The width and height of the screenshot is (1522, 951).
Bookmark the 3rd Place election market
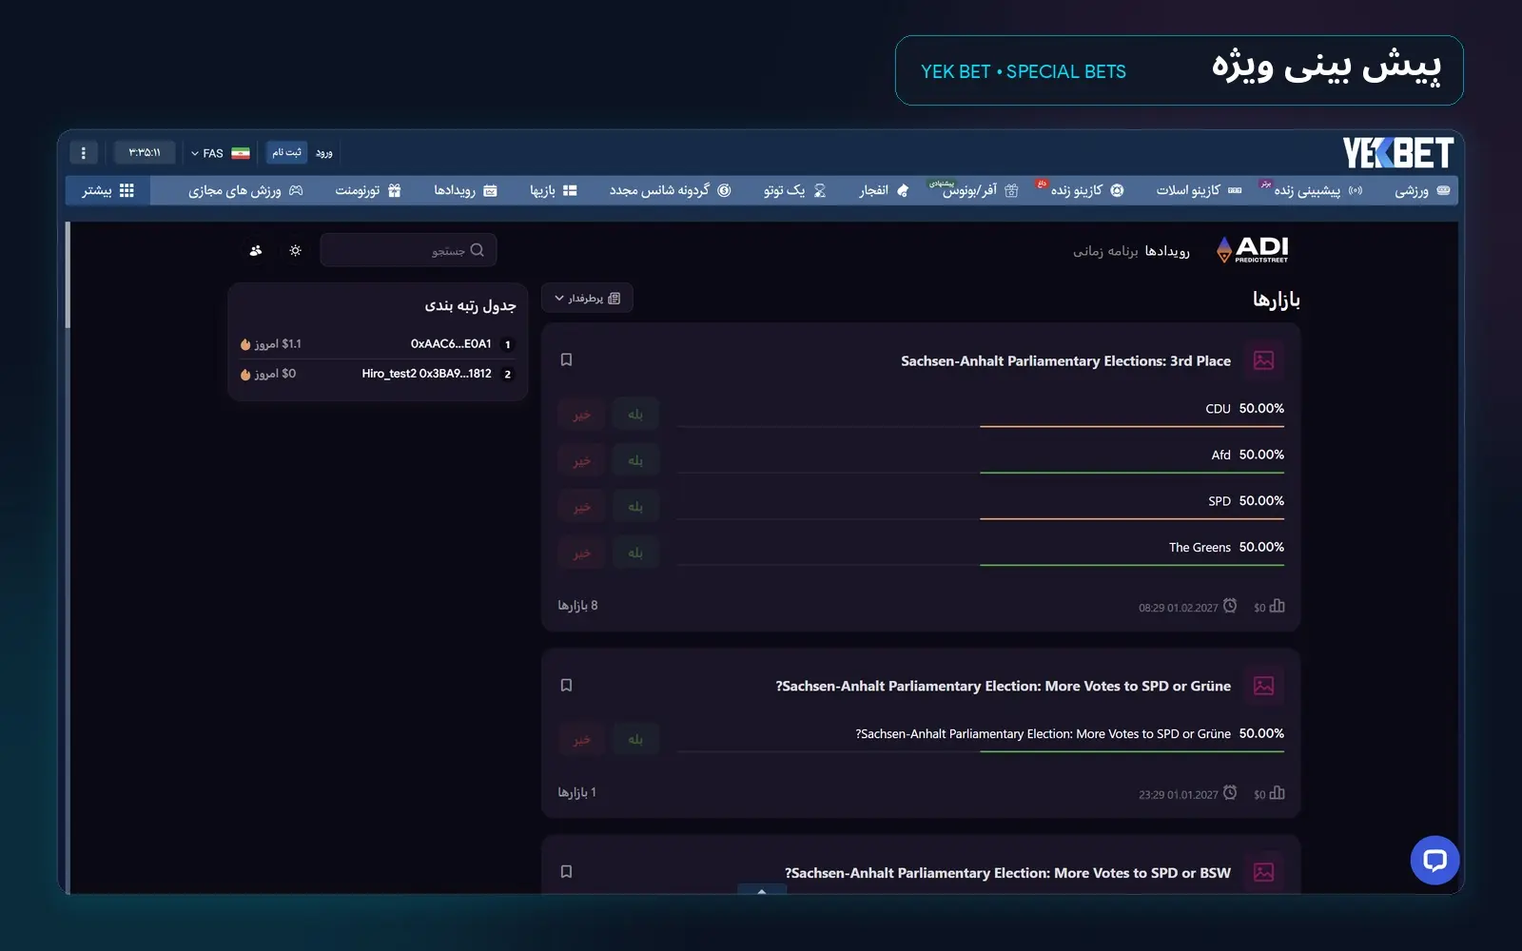click(566, 359)
